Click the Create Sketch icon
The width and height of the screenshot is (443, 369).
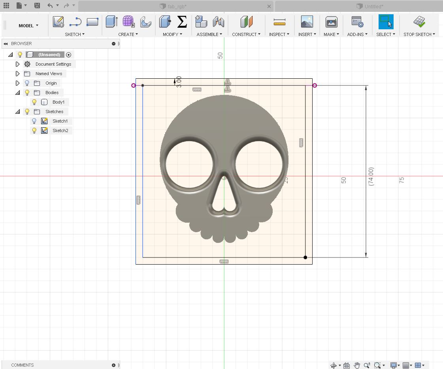58,22
